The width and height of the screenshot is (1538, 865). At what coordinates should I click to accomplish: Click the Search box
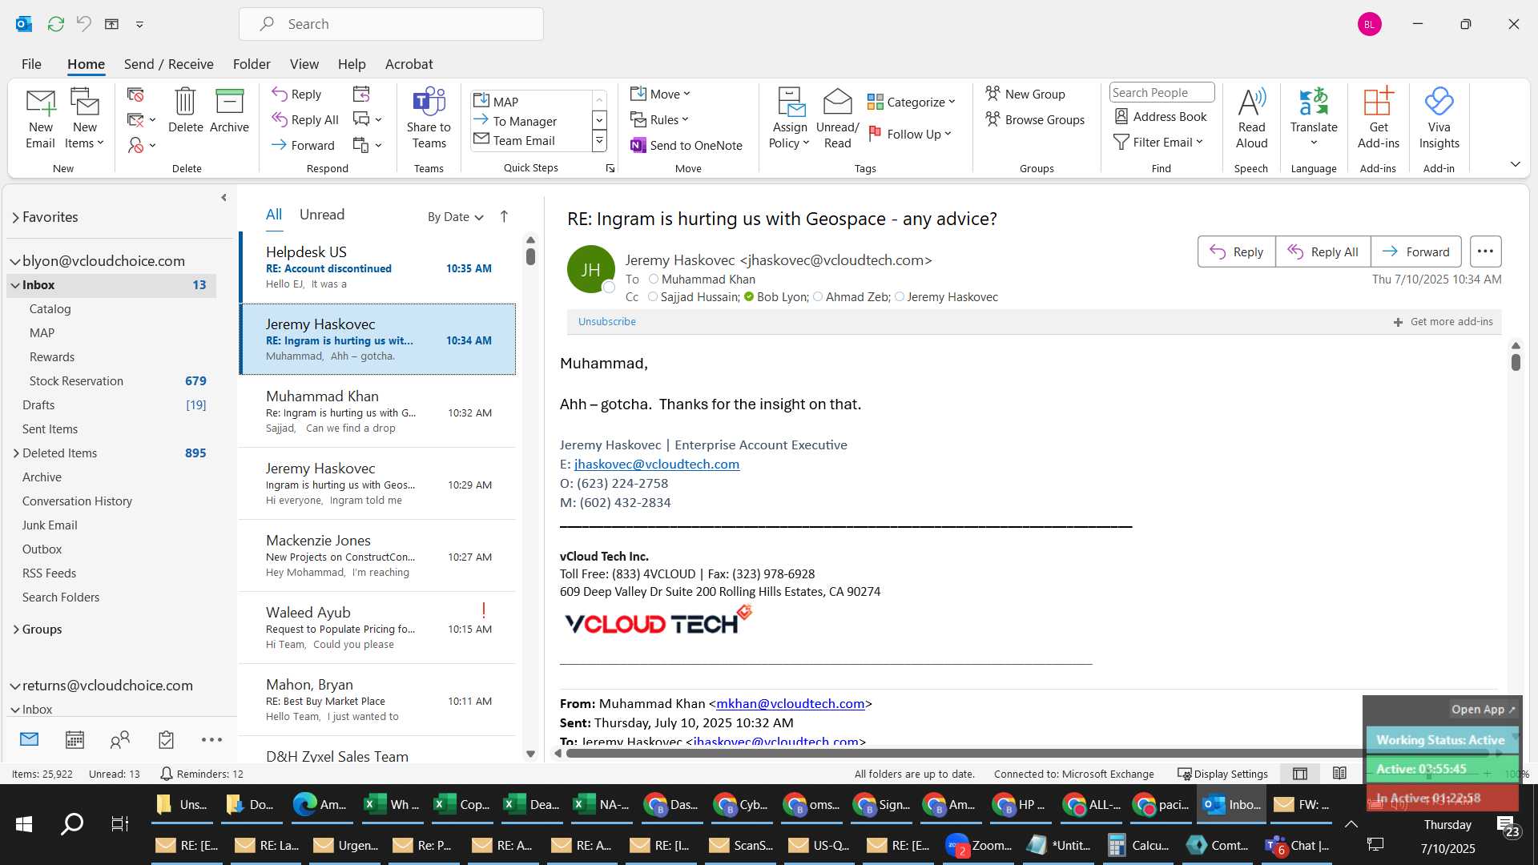(391, 24)
